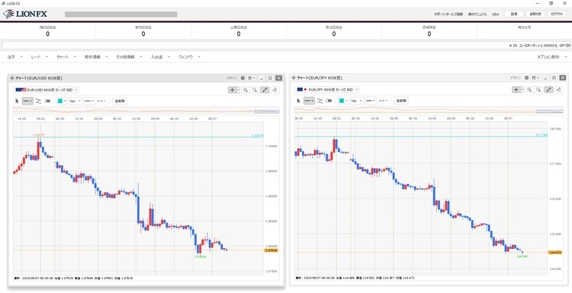Open the EUR/JPY currency pair selector
Viewport: 572px width, 293px height.
click(x=328, y=89)
